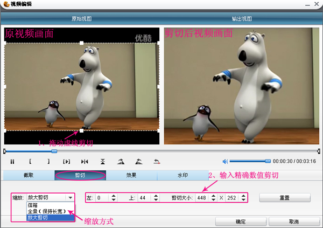Image resolution: width=323 pixels, height=228 pixels.
Task: Switch to the 效果 tab
Action: tap(131, 176)
